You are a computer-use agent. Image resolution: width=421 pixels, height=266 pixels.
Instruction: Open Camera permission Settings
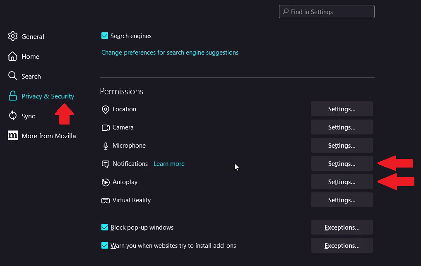(342, 127)
